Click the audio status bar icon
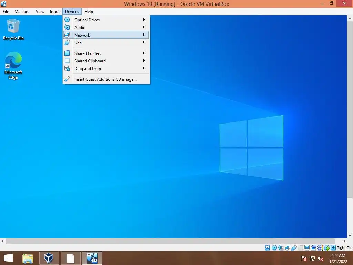The height and width of the screenshot is (265, 353). [x=281, y=248]
